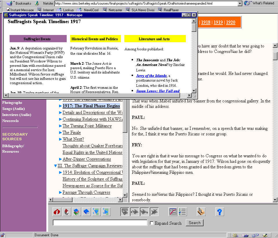Expand the Passage Through Congress arrow
Image resolution: width=278 pixels, height=238 pixels.
pyautogui.click(x=60, y=192)
